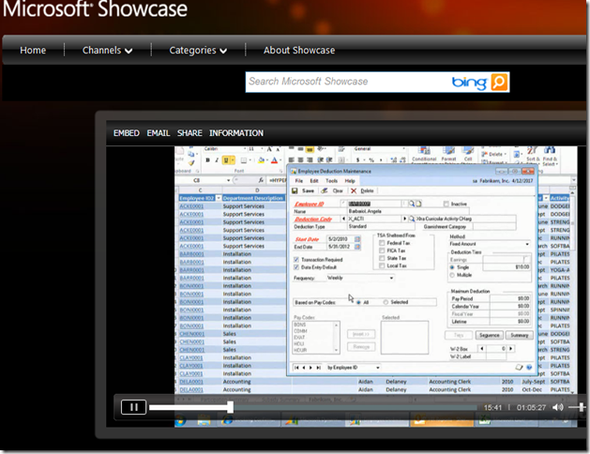Decrease W-2 Box value arrow
The width and height of the screenshot is (590, 454).
(x=481, y=349)
